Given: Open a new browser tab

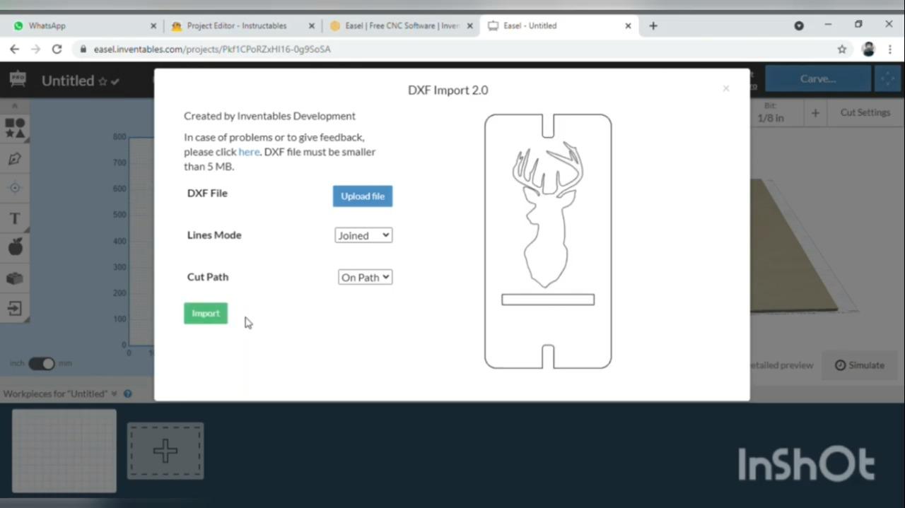Looking at the screenshot, I should 653,25.
